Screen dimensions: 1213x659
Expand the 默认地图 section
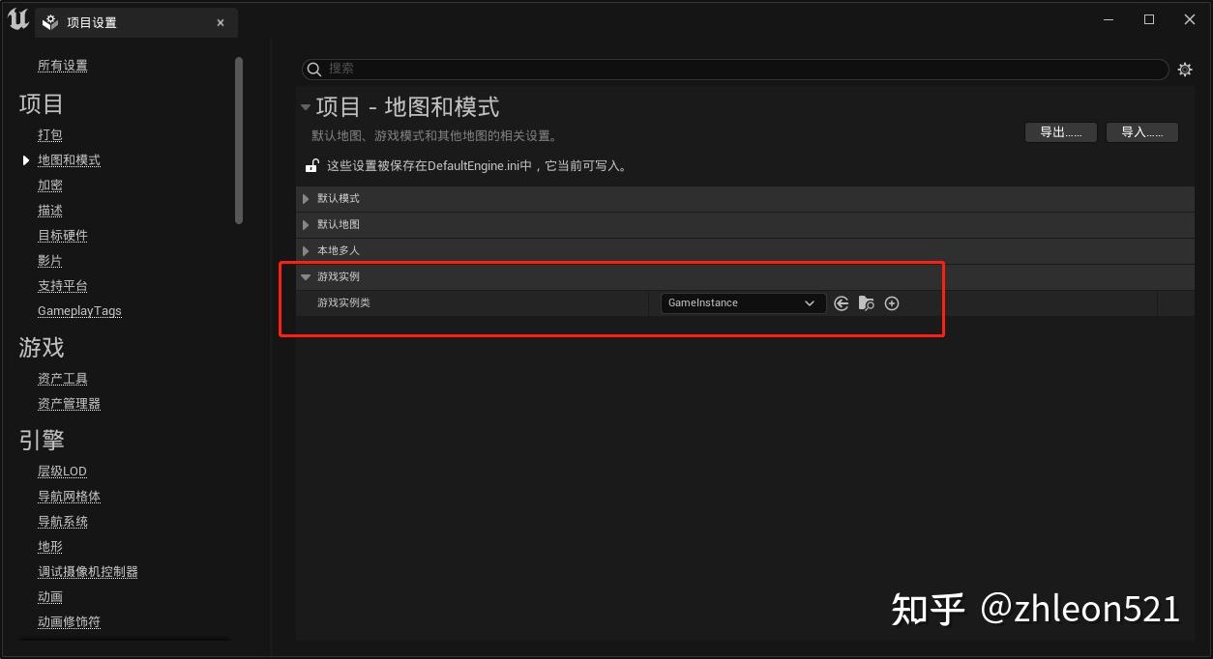(x=306, y=224)
